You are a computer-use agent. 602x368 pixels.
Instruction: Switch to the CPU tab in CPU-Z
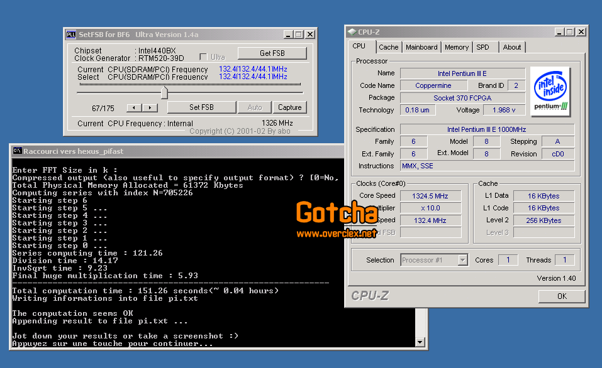[x=359, y=46]
